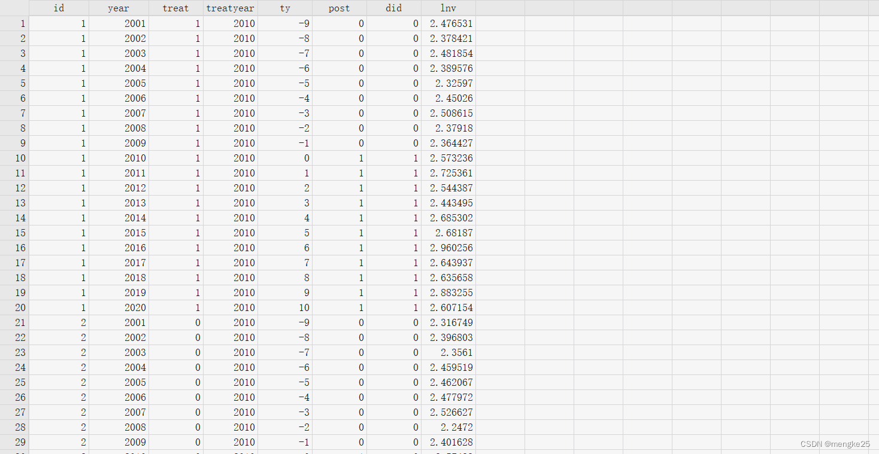Click lnv cell 2.443495

(x=448, y=203)
